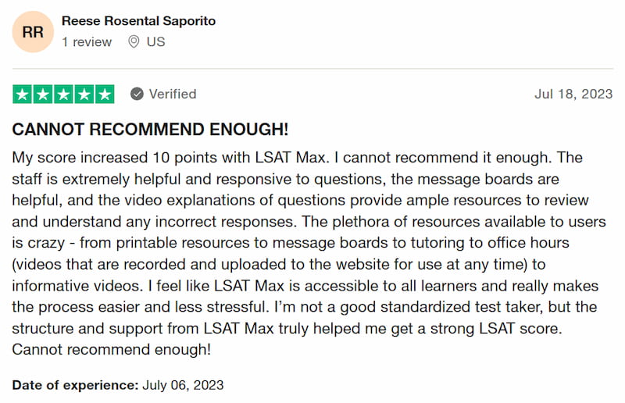Click the July 06, 2023 experience date
The height and width of the screenshot is (403, 625).
point(183,385)
